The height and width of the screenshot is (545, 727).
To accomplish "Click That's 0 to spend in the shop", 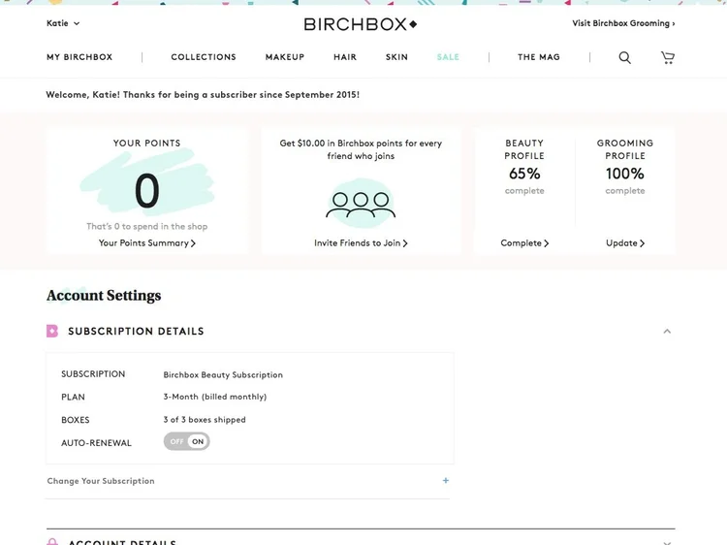I will (x=147, y=226).
